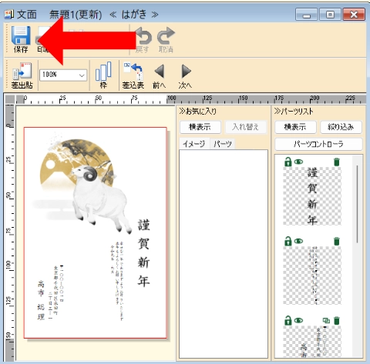This screenshot has width=370, height=364.
Task: Go to next with 次へ arrow
Action: coord(186,71)
